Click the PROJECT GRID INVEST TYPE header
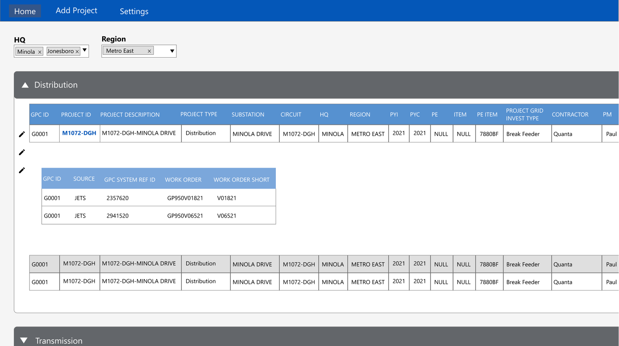The image size is (619, 346). pos(525,114)
